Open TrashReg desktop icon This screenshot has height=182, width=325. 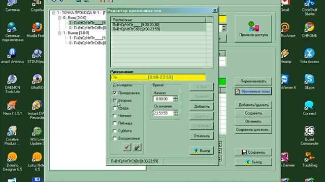[310, 159]
